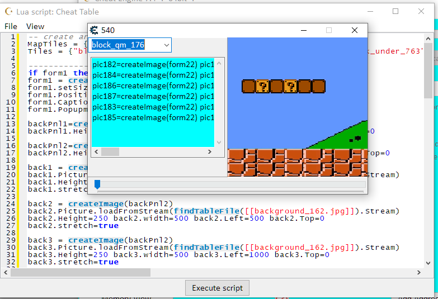Click the blue slider thumb in the 540 window
Image resolution: width=438 pixels, height=299 pixels.
click(97, 184)
